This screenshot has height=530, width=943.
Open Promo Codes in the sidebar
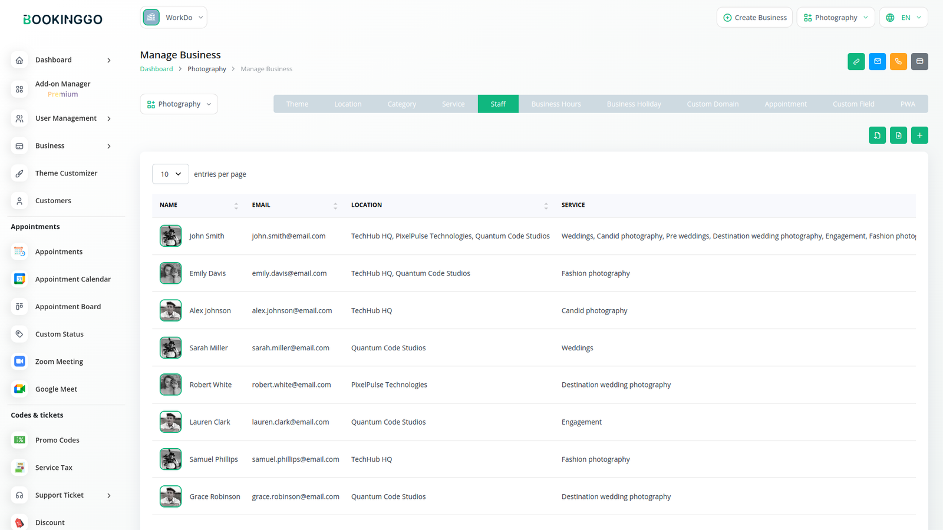(57, 440)
